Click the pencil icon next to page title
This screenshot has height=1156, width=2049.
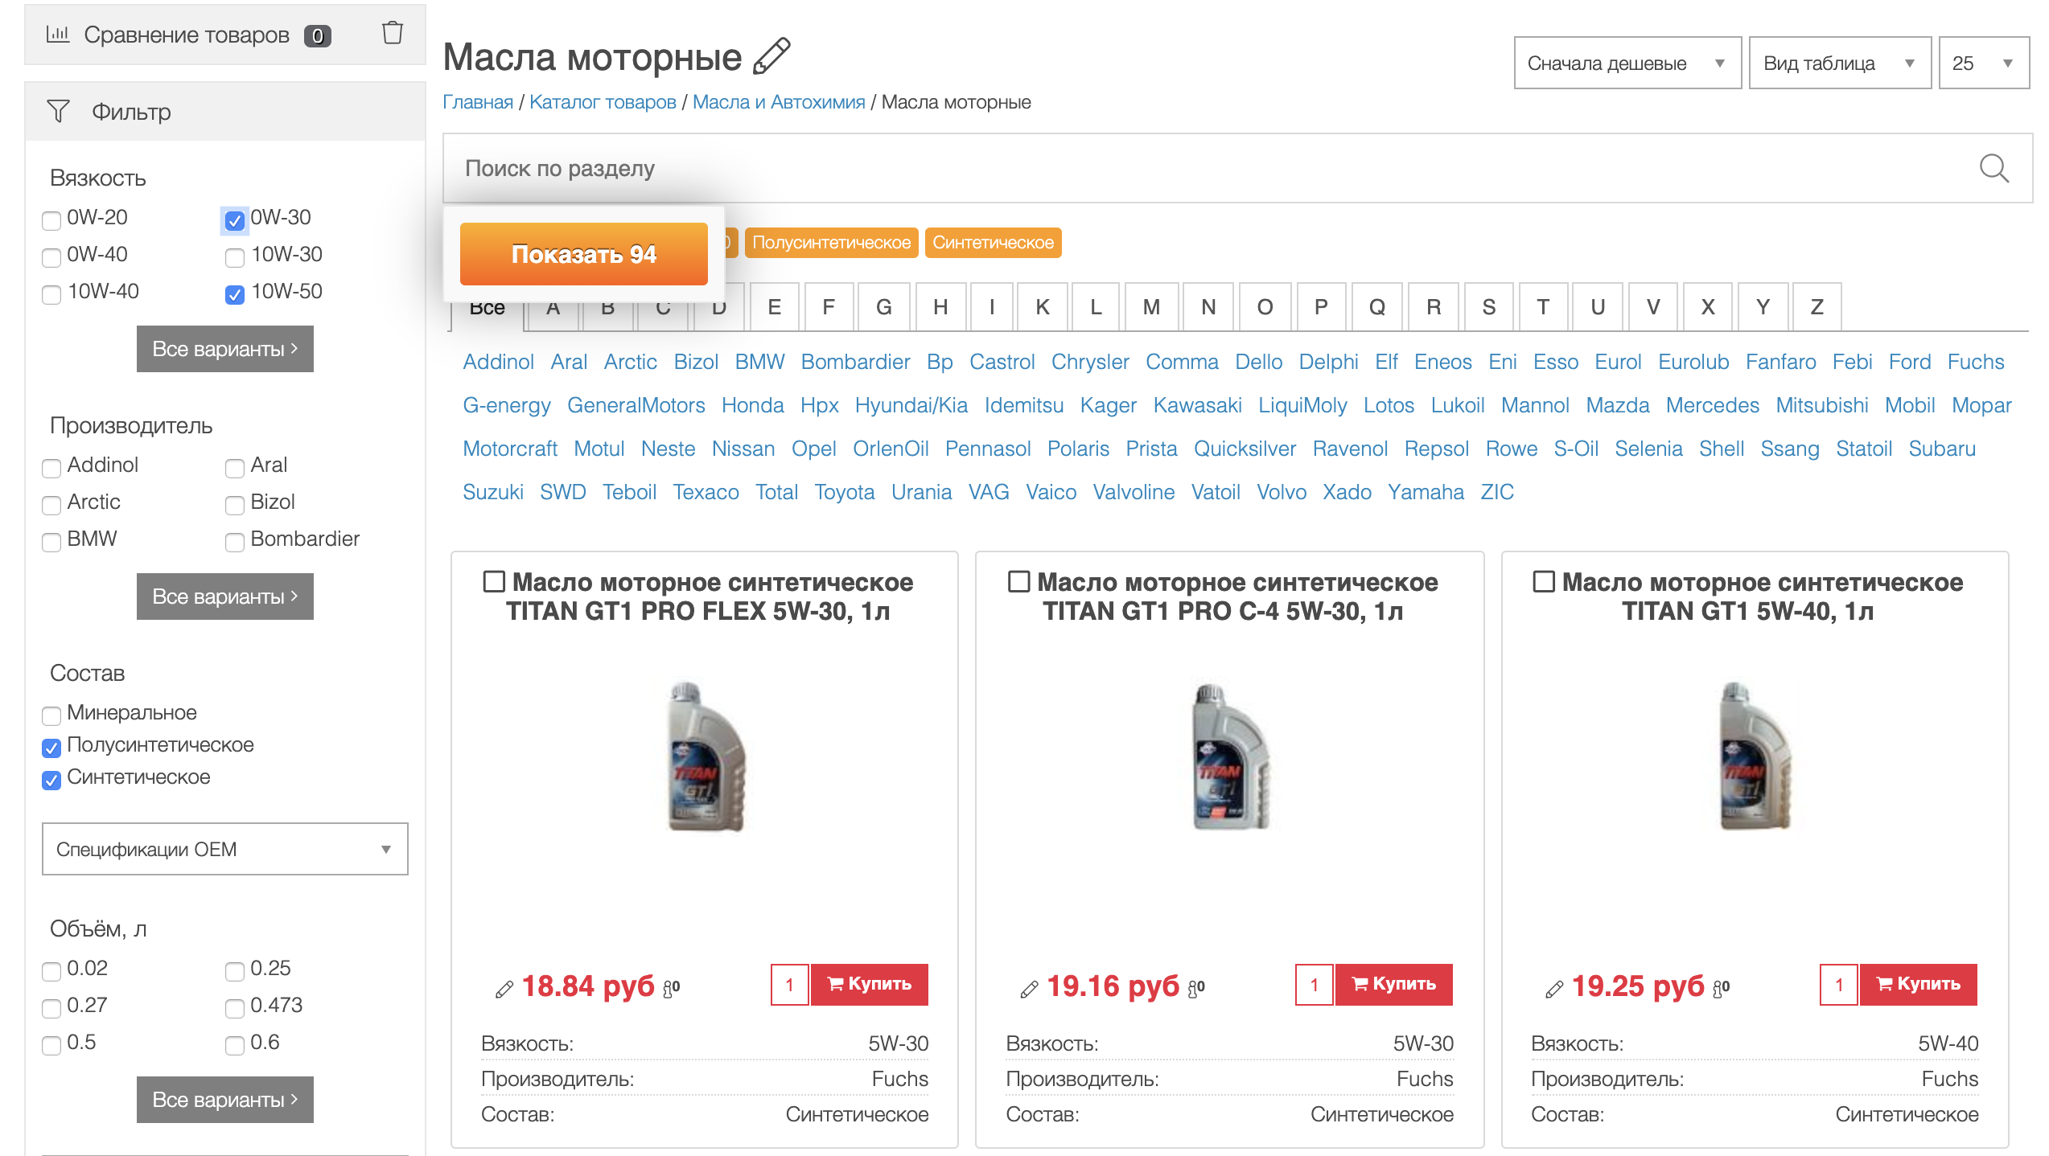[771, 57]
